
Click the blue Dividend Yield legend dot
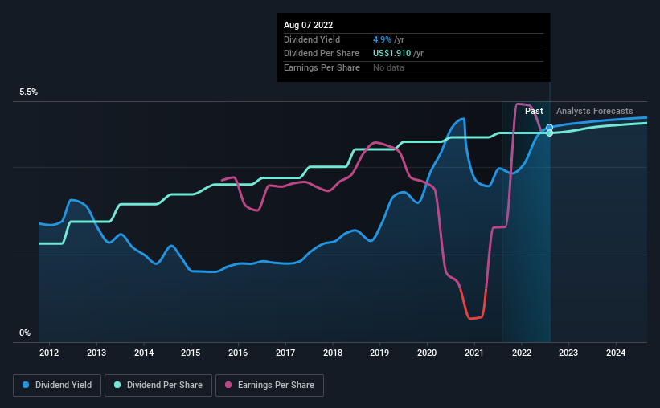[x=26, y=385]
